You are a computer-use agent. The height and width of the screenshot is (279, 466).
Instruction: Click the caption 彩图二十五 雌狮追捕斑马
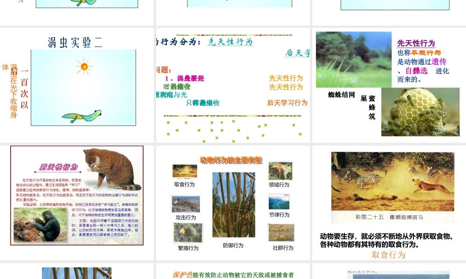click(389, 217)
